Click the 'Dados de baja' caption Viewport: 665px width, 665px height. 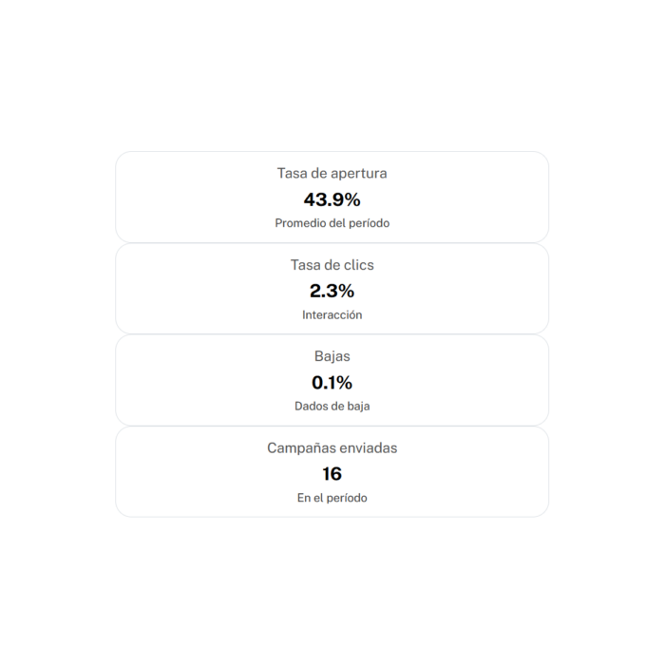coord(332,406)
